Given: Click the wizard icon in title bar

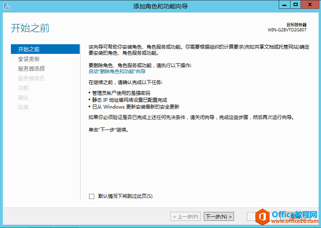Looking at the screenshot, I should 6,6.
